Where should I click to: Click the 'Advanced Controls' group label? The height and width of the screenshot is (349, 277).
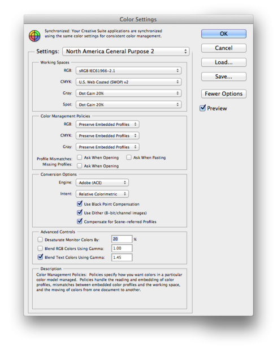58,232
